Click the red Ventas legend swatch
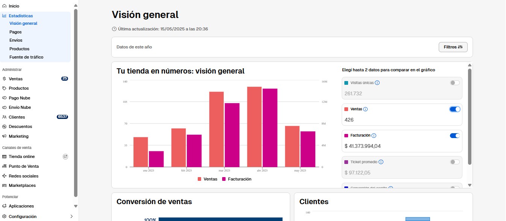 [x=199, y=179]
